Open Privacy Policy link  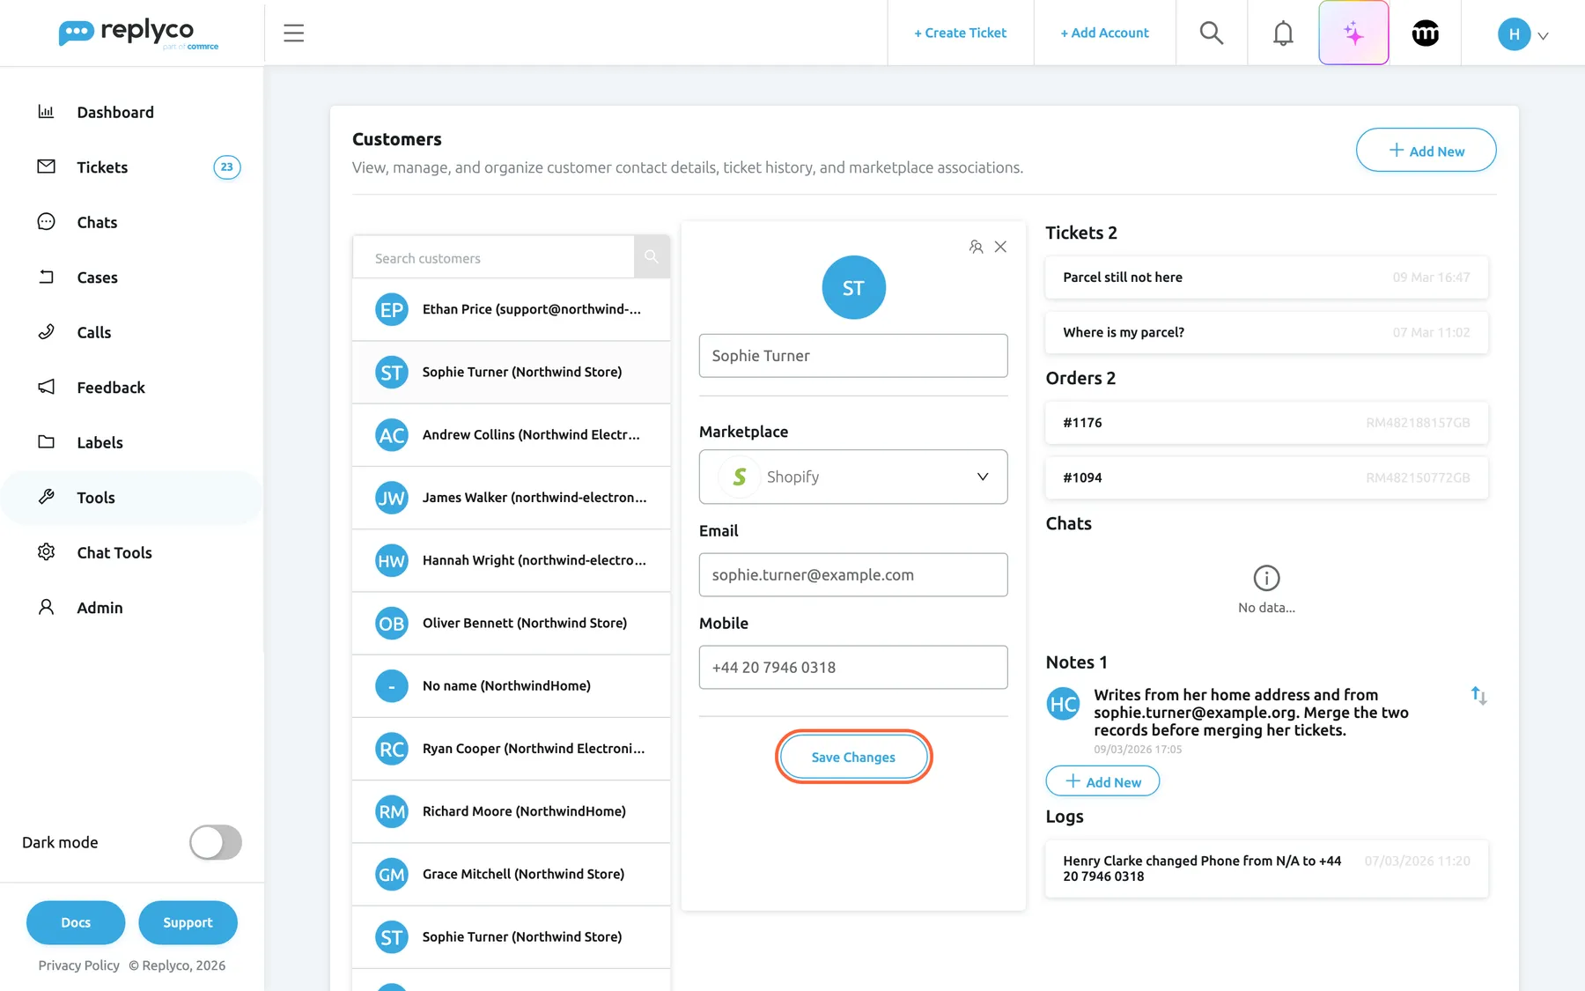pos(79,965)
